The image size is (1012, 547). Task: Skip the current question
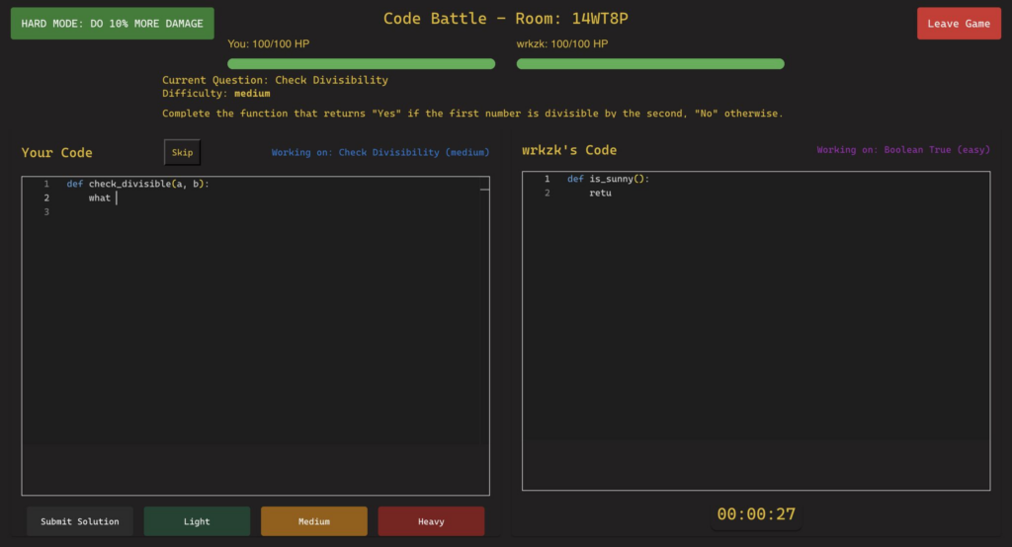(x=182, y=152)
